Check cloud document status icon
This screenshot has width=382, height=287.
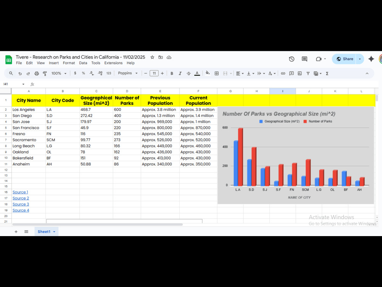[x=169, y=57]
